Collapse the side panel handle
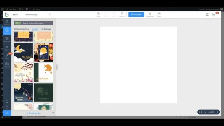Viewport: 224px width, 126px height. click(57, 67)
